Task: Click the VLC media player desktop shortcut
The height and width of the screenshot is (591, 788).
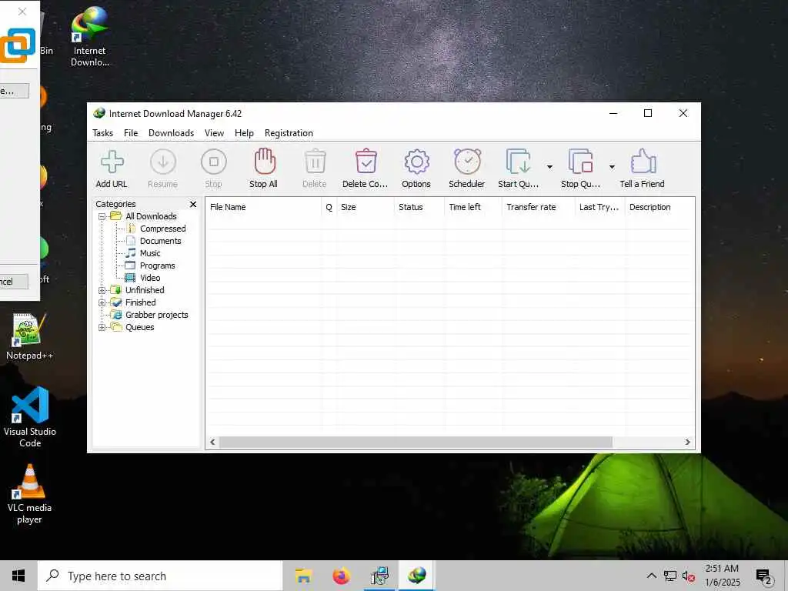Action: 29,494
